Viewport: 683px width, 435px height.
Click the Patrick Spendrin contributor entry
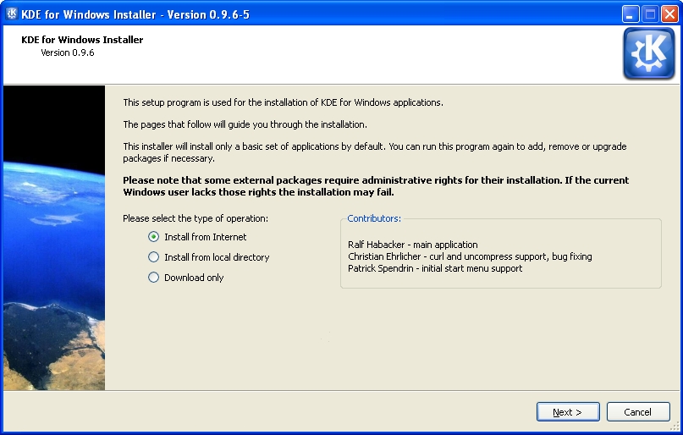tap(435, 268)
